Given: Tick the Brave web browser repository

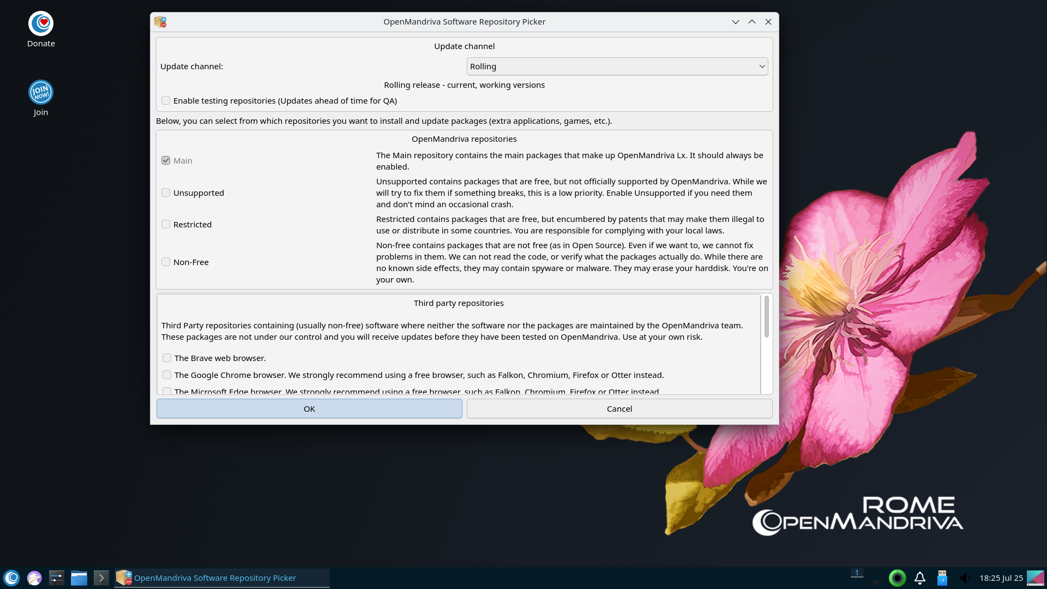Looking at the screenshot, I should [x=167, y=358].
